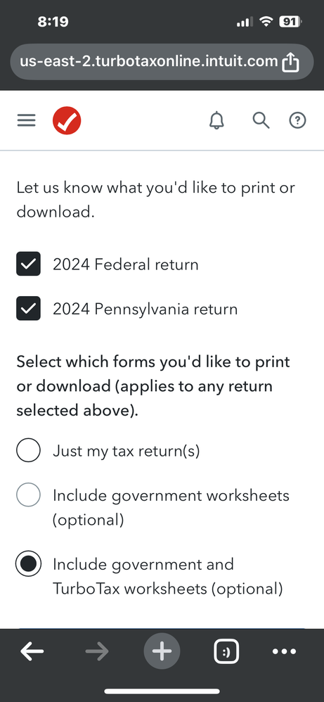The height and width of the screenshot is (702, 324).
Task: Tap the TurboTax red checkmark logo
Action: coord(67,120)
